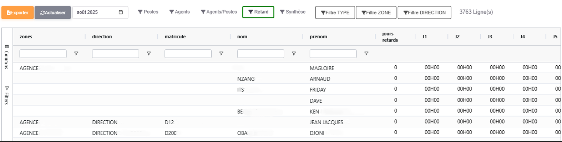Open the Filtre ZONE dropdown
This screenshot has width=562, height=142.
(376, 12)
